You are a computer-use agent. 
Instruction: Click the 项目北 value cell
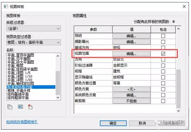tap(132, 60)
